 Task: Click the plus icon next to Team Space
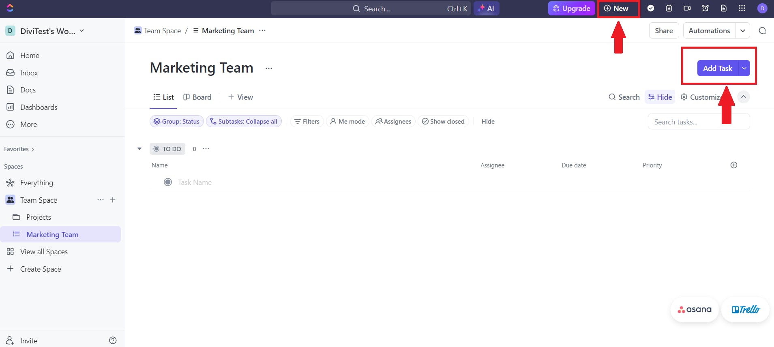[113, 200]
